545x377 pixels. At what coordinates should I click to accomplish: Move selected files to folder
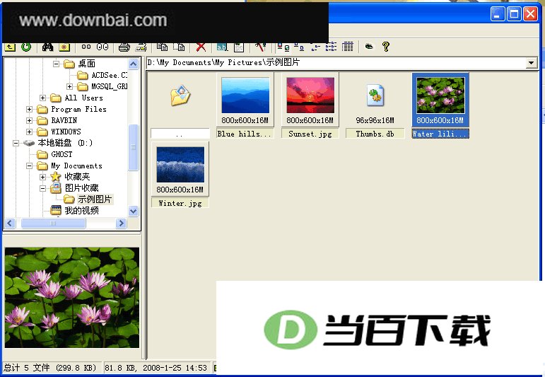(x=179, y=47)
